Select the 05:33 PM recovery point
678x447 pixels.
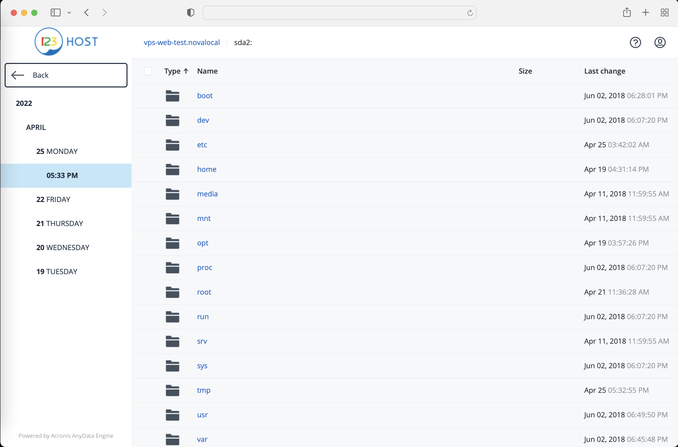point(62,175)
